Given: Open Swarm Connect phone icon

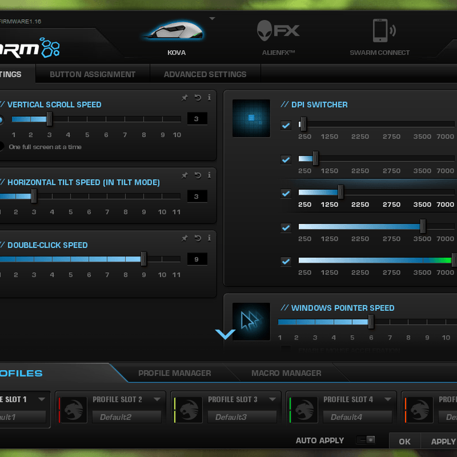Looking at the screenshot, I should (384, 30).
